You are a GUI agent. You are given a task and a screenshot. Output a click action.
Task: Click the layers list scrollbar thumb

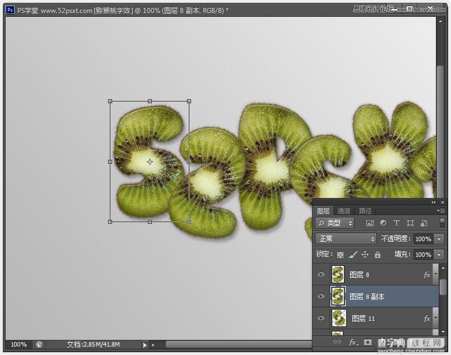tap(443, 286)
